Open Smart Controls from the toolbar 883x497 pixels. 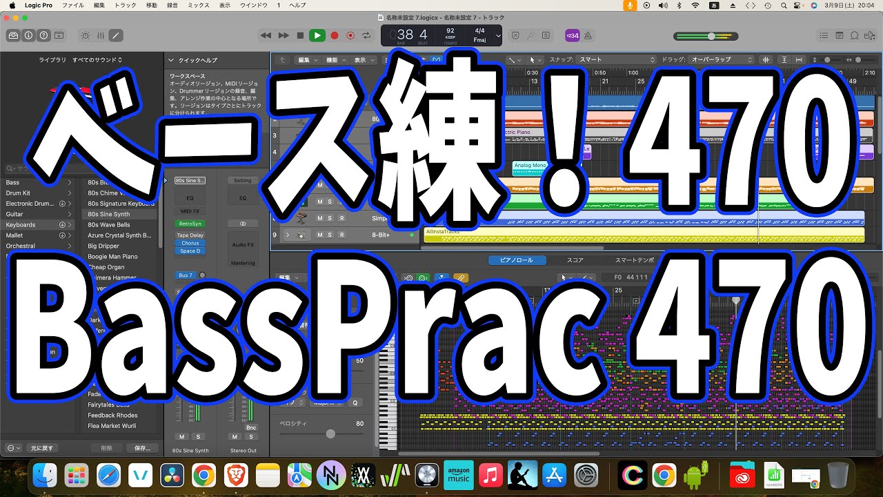tap(86, 35)
